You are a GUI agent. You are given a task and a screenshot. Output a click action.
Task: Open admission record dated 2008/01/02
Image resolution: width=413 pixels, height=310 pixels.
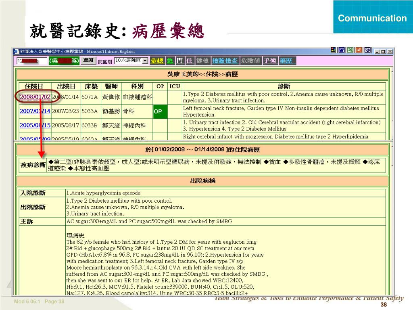(35, 97)
